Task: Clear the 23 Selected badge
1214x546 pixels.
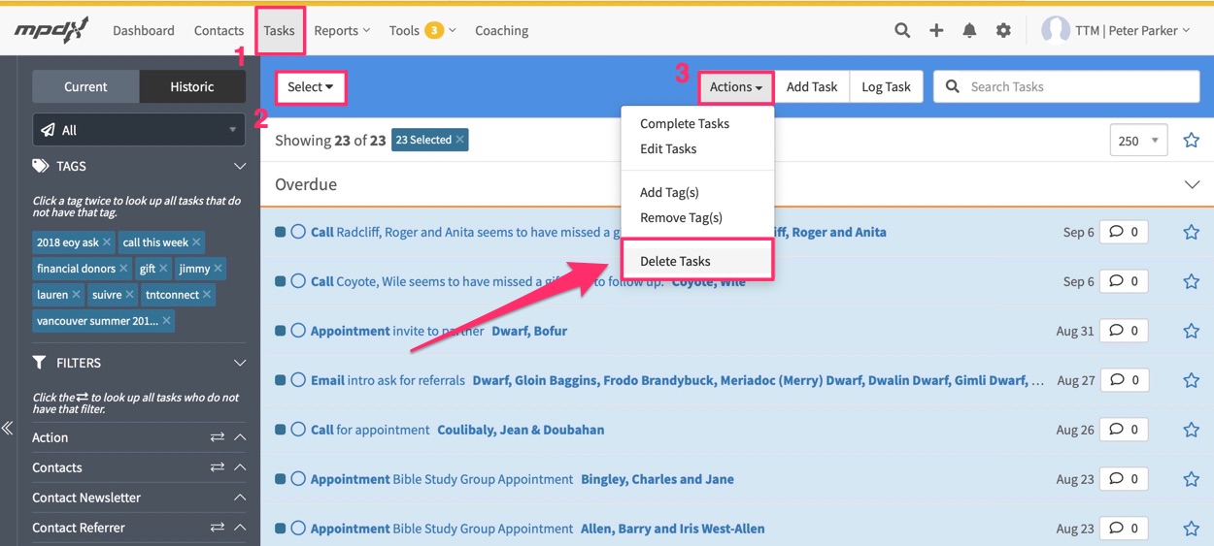Action: pyautogui.click(x=460, y=140)
